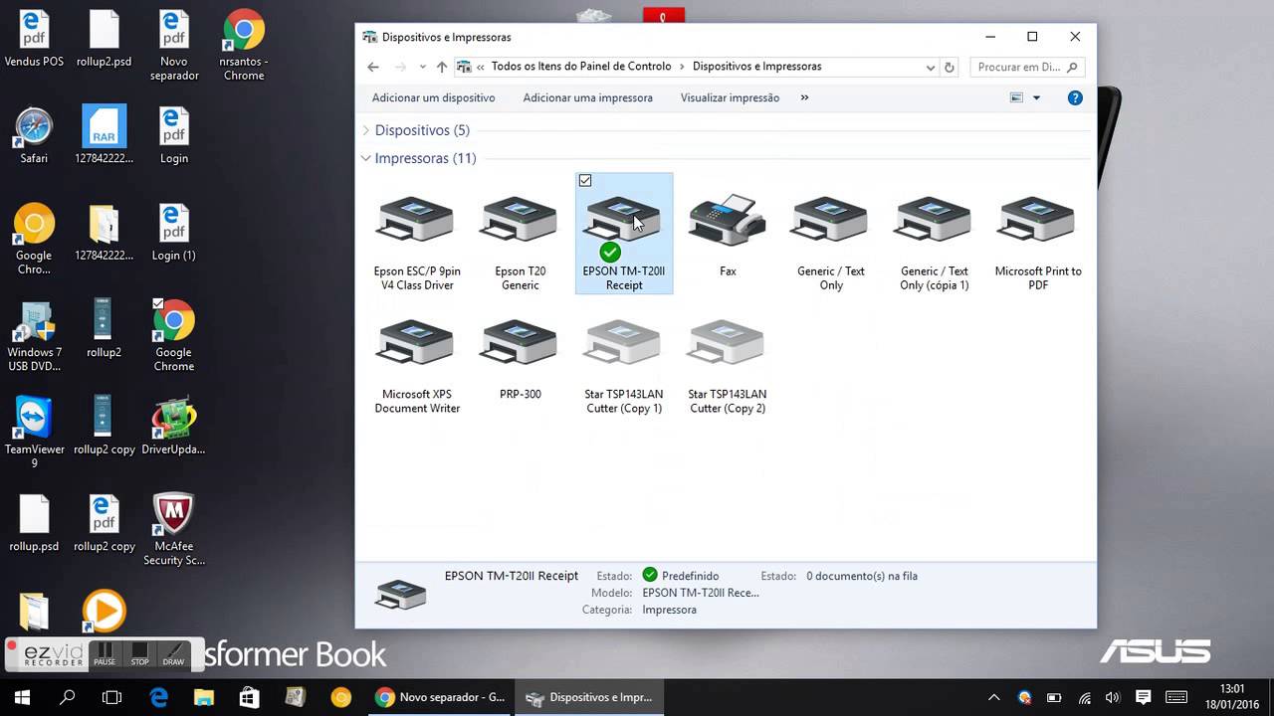This screenshot has height=716, width=1274.
Task: Open McAfee Security Scan desktop shortcut
Action: pyautogui.click(x=174, y=530)
